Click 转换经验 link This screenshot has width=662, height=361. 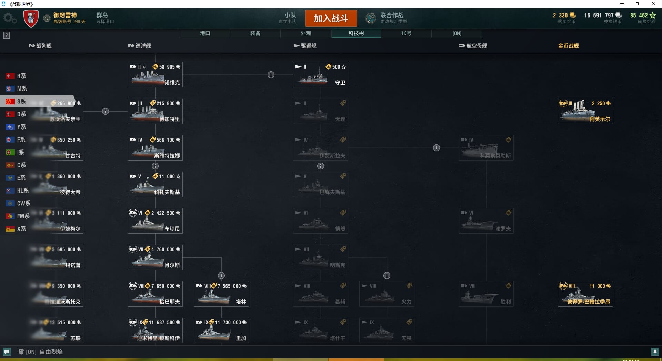click(x=646, y=22)
